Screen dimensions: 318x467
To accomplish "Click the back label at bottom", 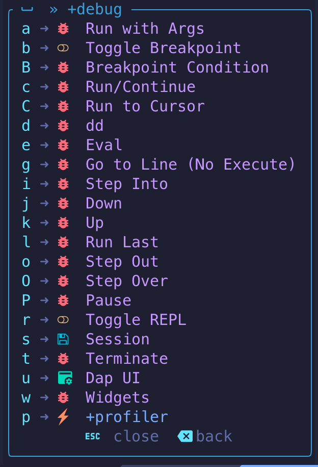I will tap(214, 436).
